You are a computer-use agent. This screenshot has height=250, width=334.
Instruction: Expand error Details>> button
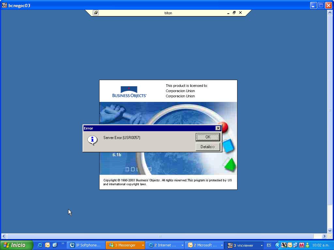click(x=208, y=147)
